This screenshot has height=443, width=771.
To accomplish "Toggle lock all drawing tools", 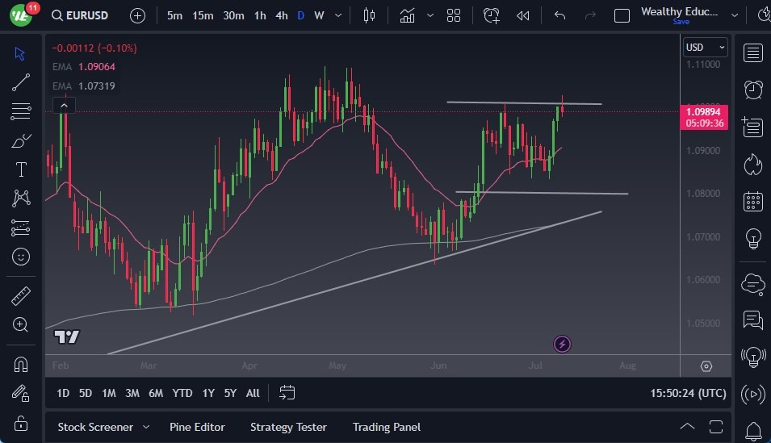I will (x=21, y=422).
